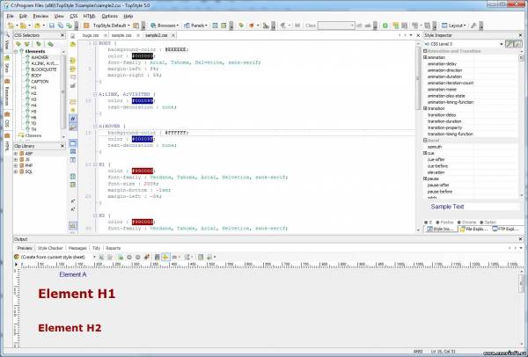Collapse the A:HOVER rule fold marker

tap(95, 126)
